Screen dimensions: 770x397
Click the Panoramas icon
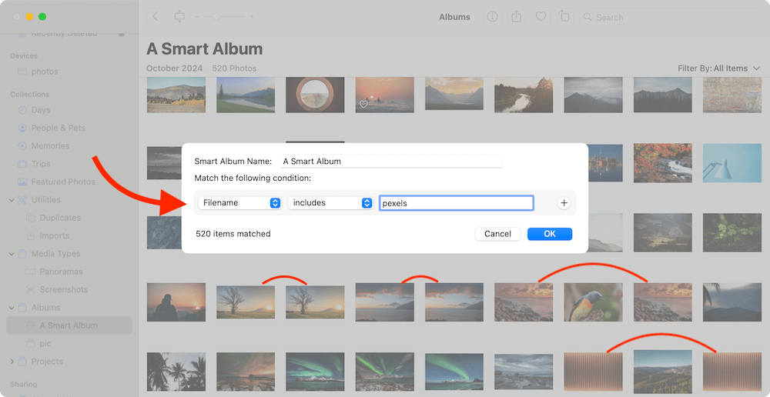coord(31,272)
